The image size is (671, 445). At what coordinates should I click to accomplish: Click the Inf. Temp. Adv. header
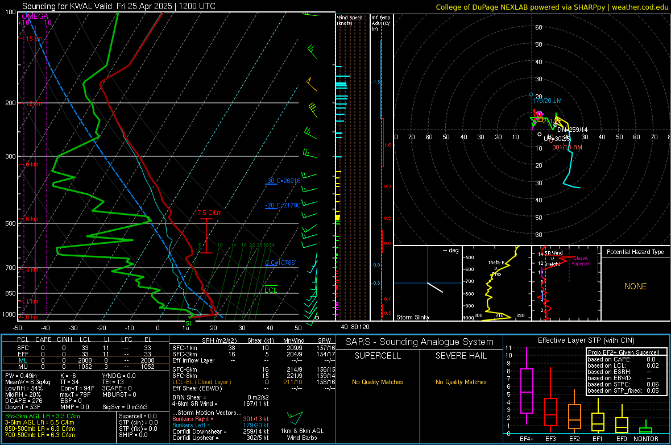point(381,23)
